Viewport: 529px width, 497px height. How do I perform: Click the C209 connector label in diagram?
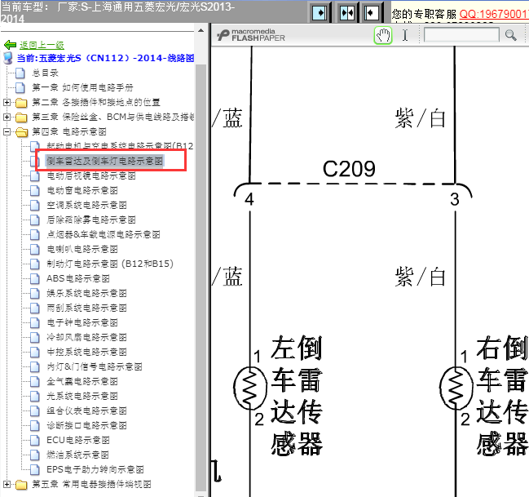click(349, 169)
